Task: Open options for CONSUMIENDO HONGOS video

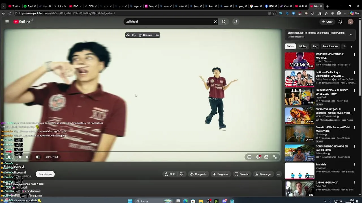Action: click(354, 147)
